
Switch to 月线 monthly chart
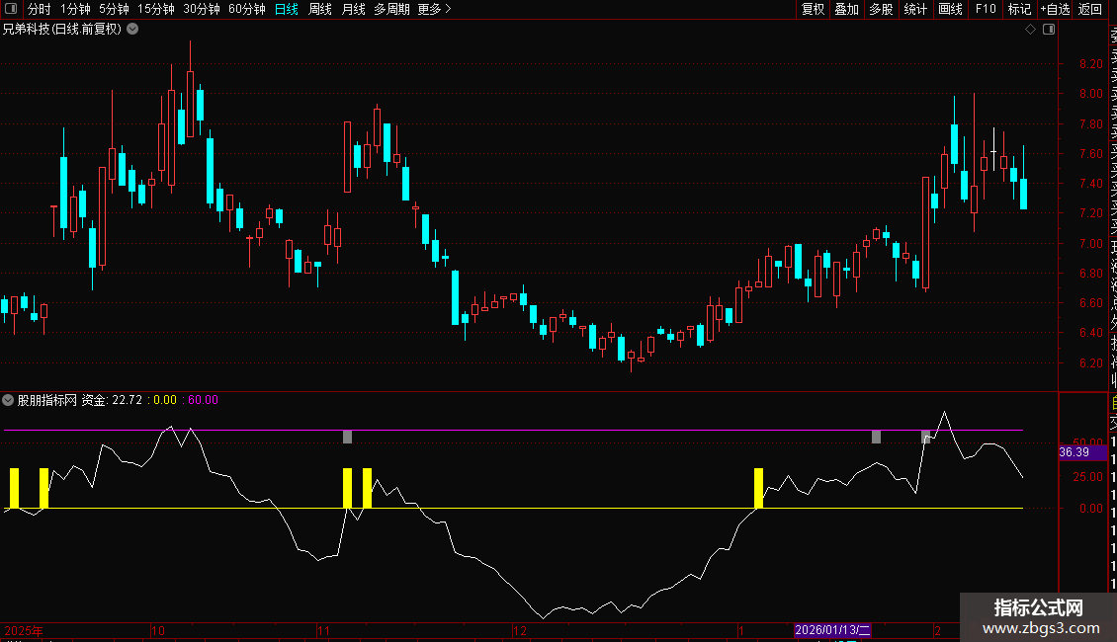click(x=353, y=9)
